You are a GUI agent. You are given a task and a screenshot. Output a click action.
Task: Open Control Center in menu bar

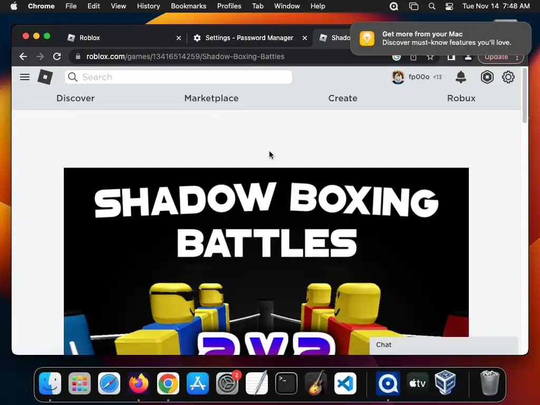[449, 6]
